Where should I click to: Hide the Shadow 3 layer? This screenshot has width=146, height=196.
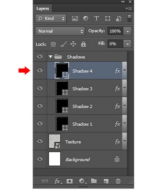[40, 88]
